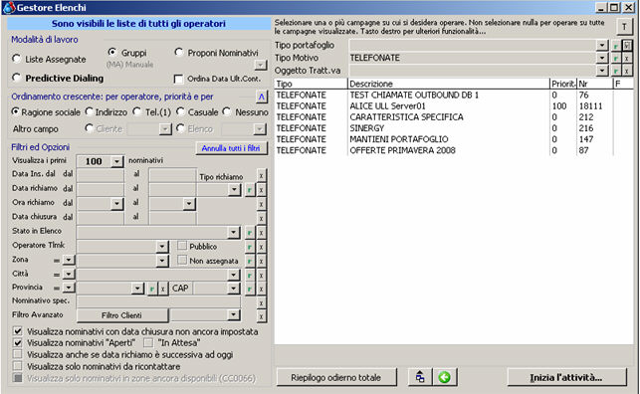Click the window arrangement icon beside Riepilogo
Image resolution: width=640 pixels, height=394 pixels.
420,377
